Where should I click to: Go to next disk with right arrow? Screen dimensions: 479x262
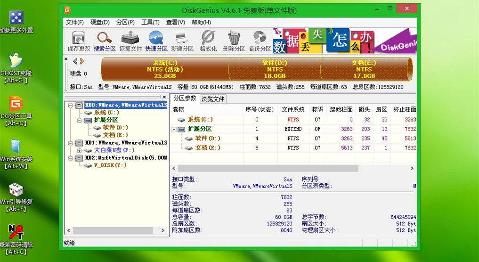pyautogui.click(x=82, y=61)
